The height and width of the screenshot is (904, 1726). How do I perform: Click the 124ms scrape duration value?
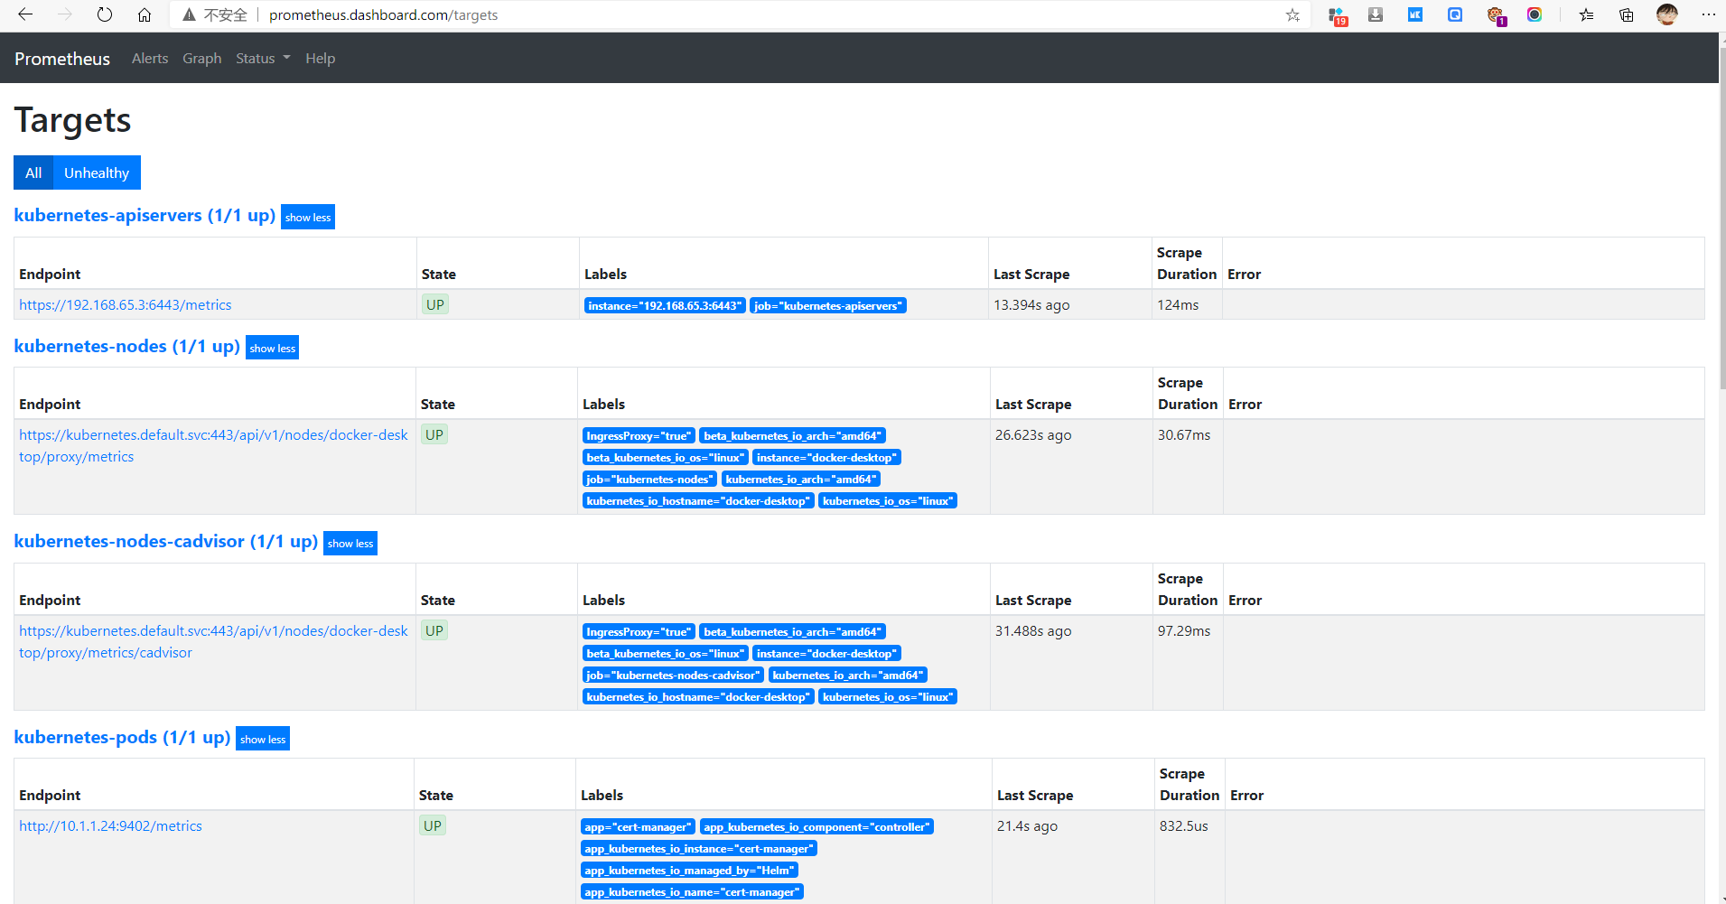click(x=1178, y=305)
